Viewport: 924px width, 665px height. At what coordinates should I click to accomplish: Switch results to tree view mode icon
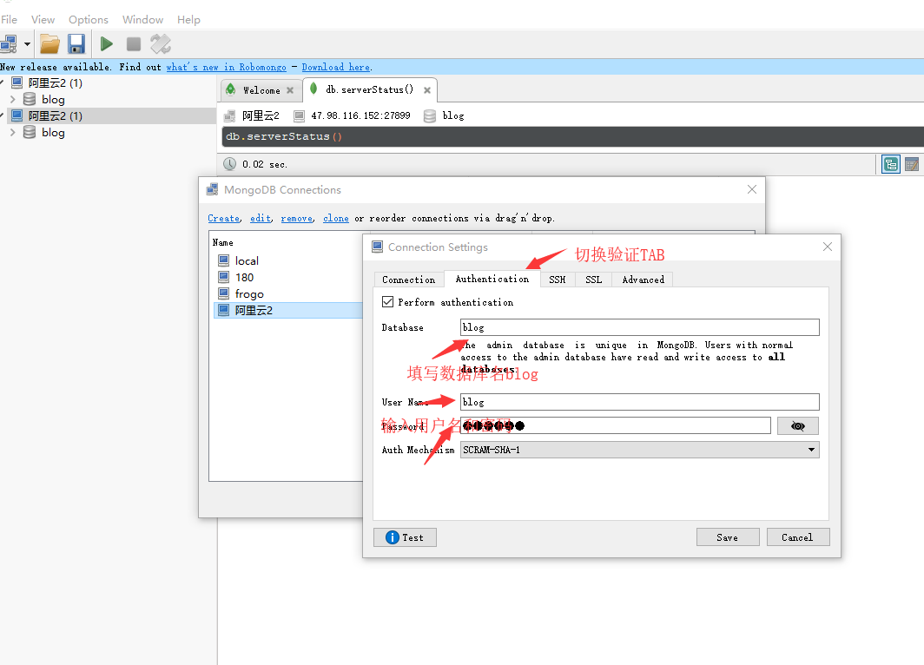point(890,164)
